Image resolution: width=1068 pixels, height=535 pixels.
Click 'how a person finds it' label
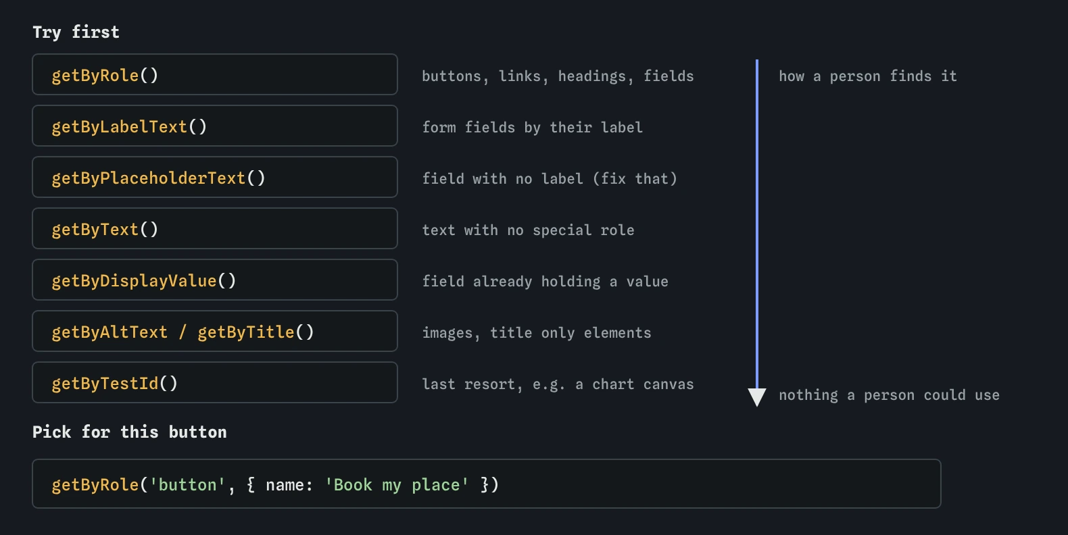pyautogui.click(x=868, y=76)
